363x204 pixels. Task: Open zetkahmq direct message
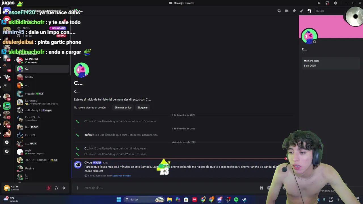coord(43,110)
